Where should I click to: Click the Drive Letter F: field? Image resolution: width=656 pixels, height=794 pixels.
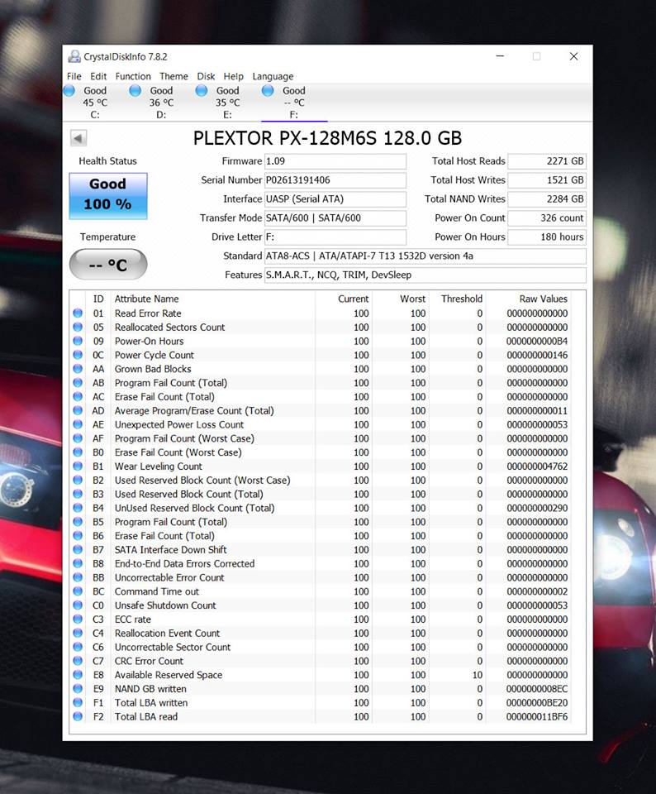click(x=335, y=237)
